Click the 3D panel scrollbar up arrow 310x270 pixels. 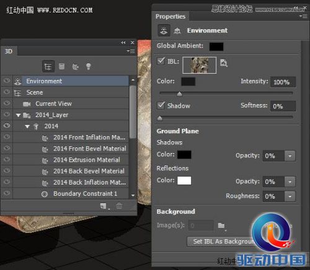133,80
